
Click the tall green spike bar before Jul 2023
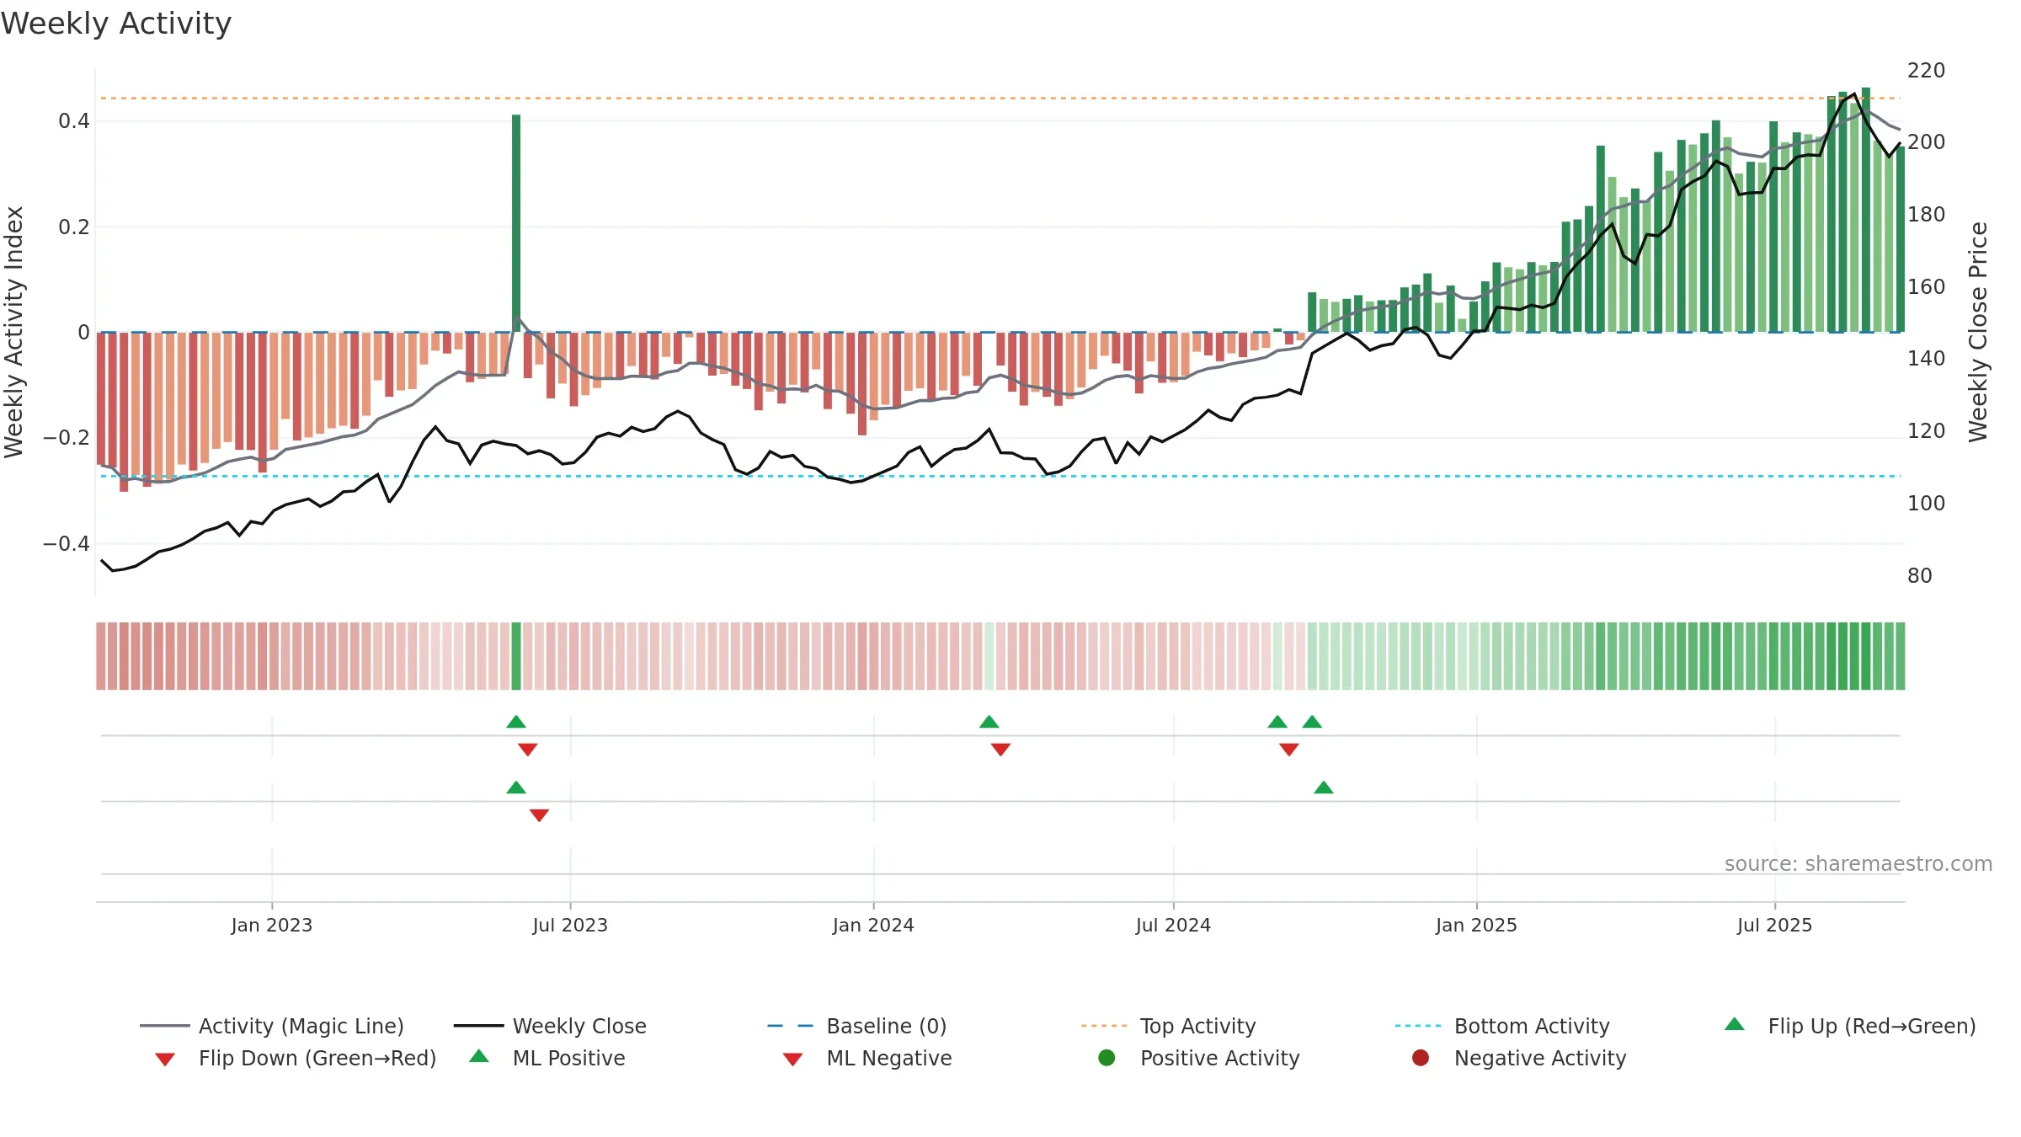(516, 223)
